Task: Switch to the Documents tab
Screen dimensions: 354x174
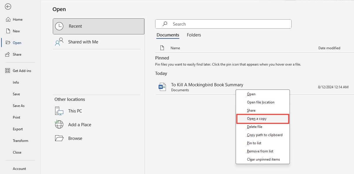Action: click(168, 35)
